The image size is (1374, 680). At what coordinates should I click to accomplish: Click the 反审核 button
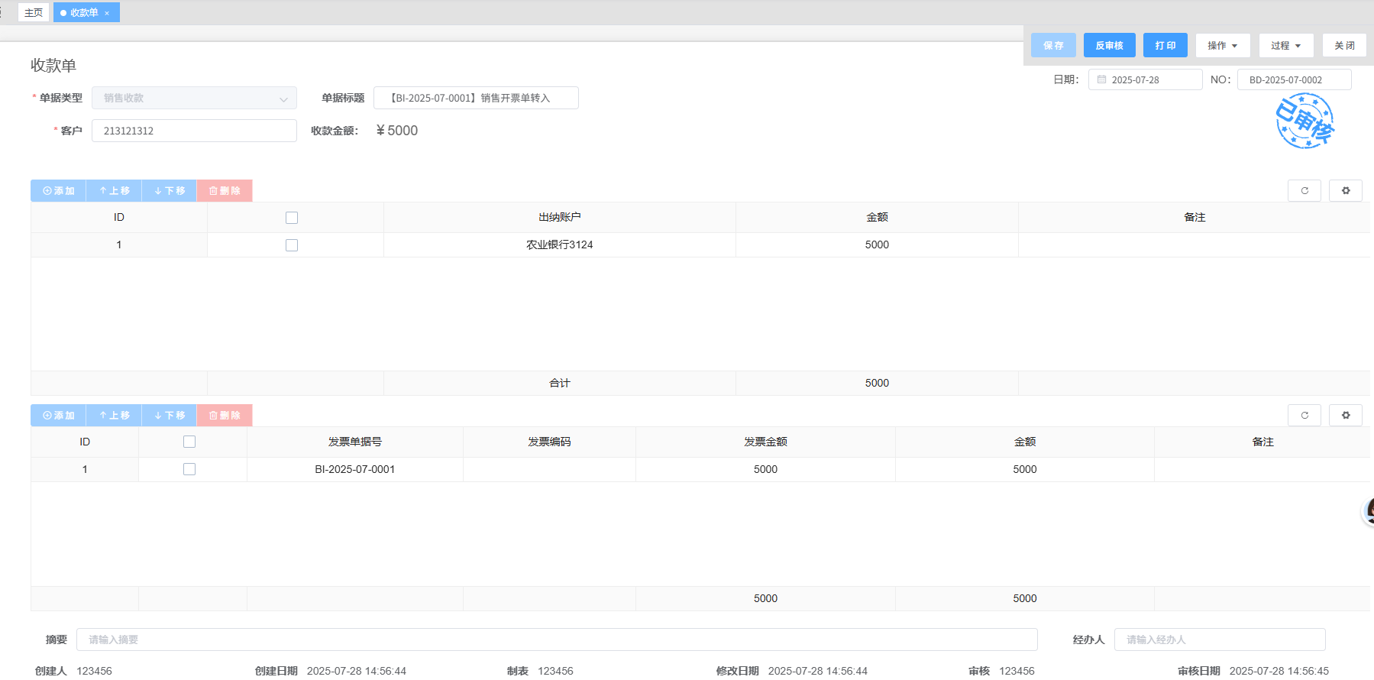(x=1109, y=46)
